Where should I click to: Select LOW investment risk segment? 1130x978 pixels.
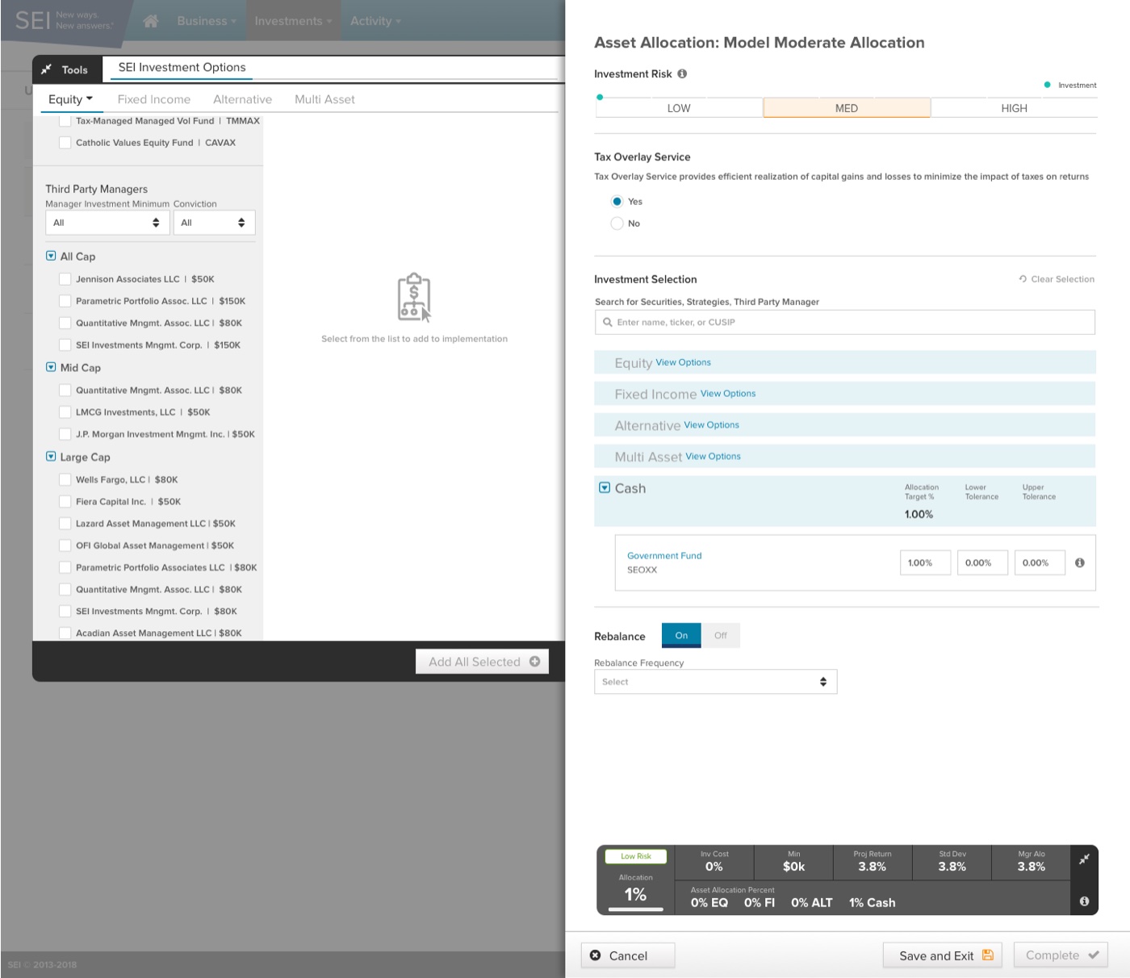point(679,108)
